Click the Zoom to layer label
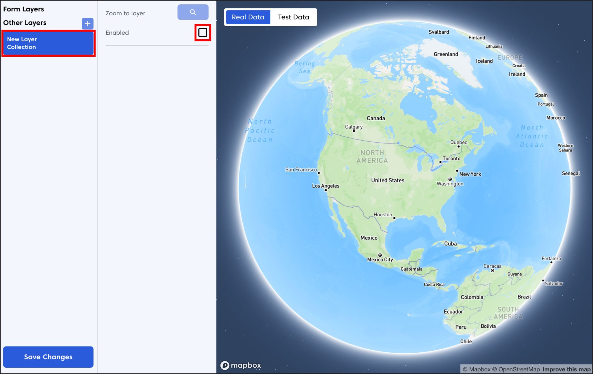The image size is (593, 374). 126,13
